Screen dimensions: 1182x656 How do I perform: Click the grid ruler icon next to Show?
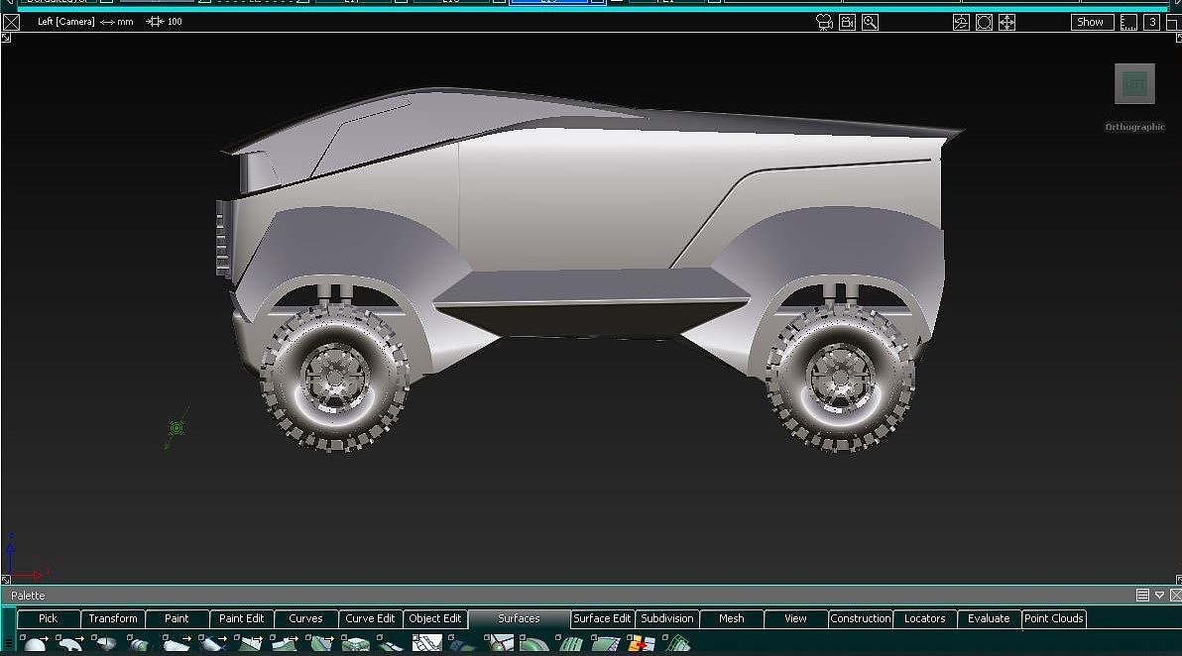(x=1127, y=22)
